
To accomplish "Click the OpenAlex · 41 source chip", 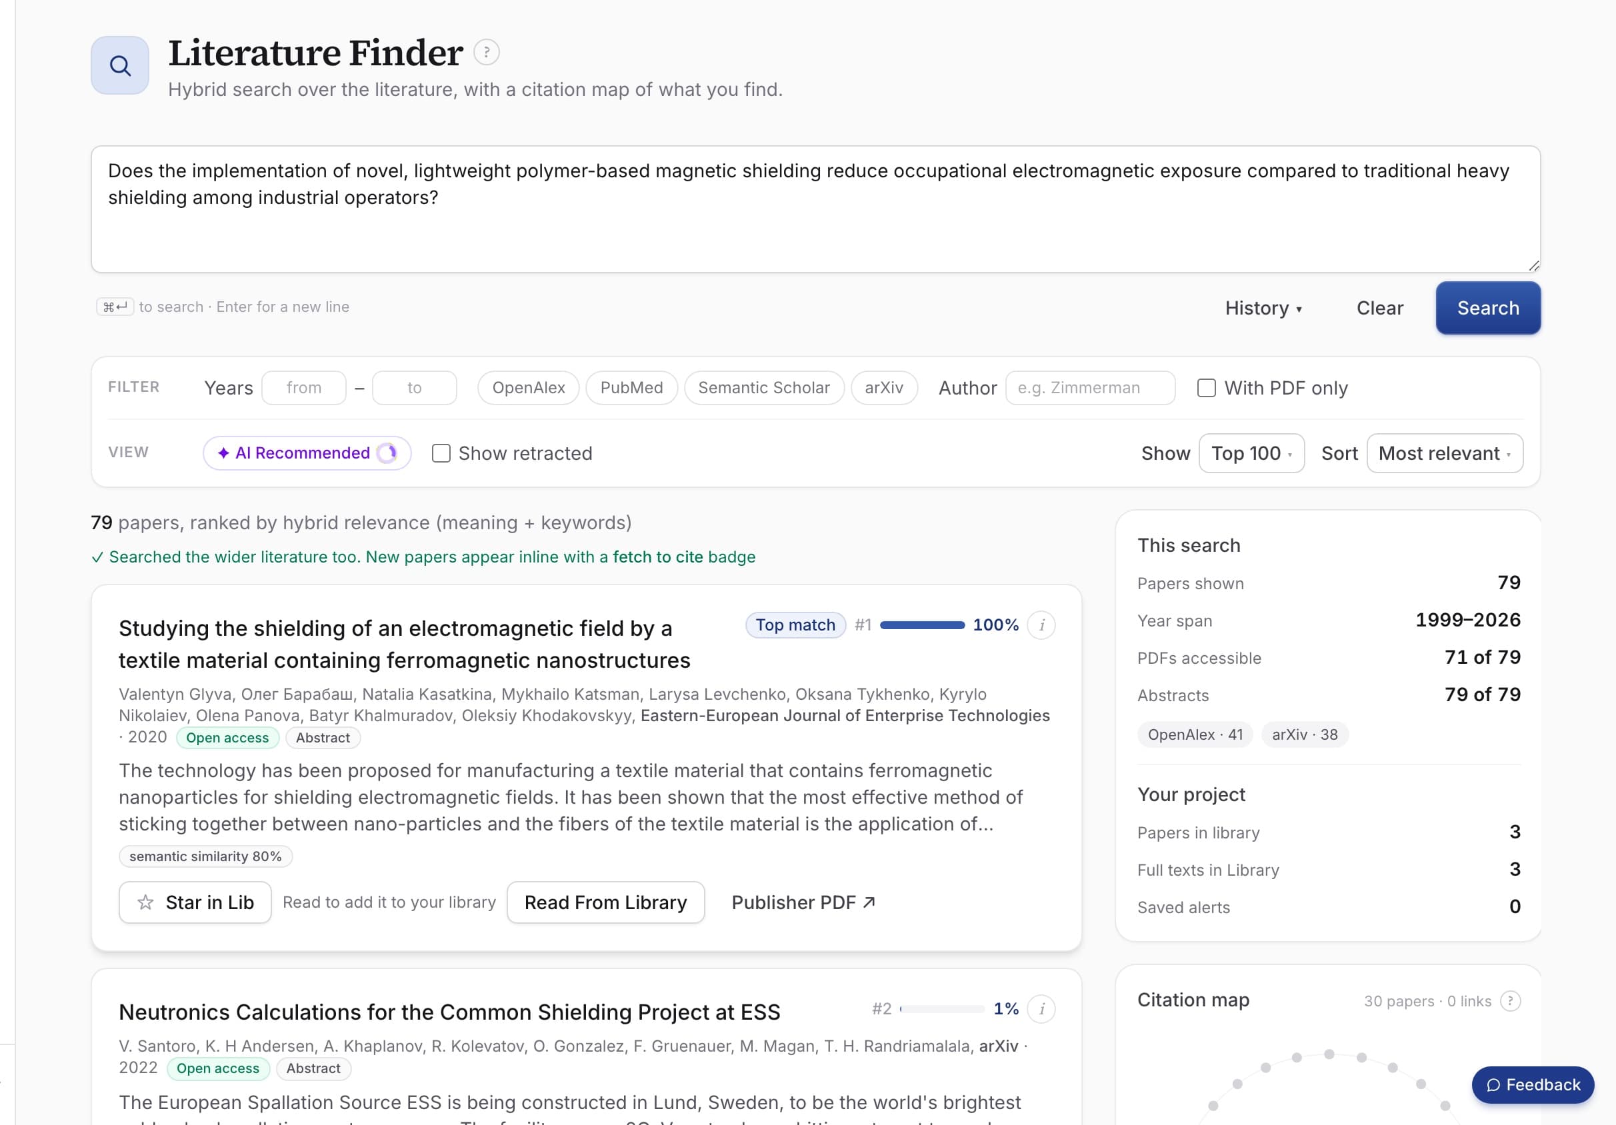I will click(x=1195, y=734).
